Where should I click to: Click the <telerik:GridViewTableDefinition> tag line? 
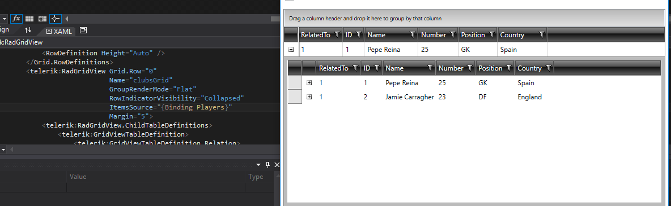[x=124, y=134]
